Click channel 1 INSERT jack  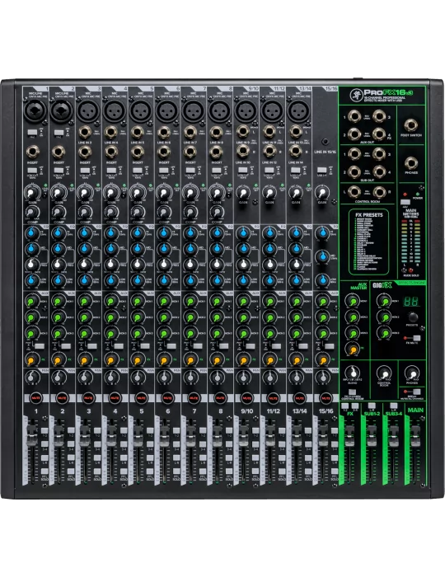[x=33, y=152]
